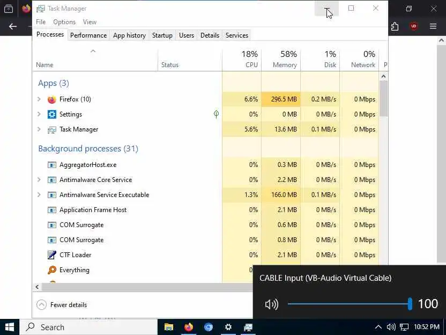Click the horizontal scrollbar left arrow
446x335 pixels.
coord(37,287)
